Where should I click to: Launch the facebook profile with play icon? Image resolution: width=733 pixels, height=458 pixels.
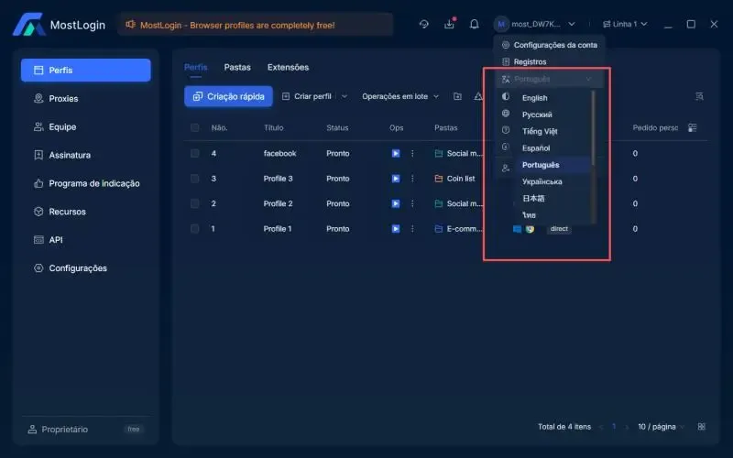point(396,153)
